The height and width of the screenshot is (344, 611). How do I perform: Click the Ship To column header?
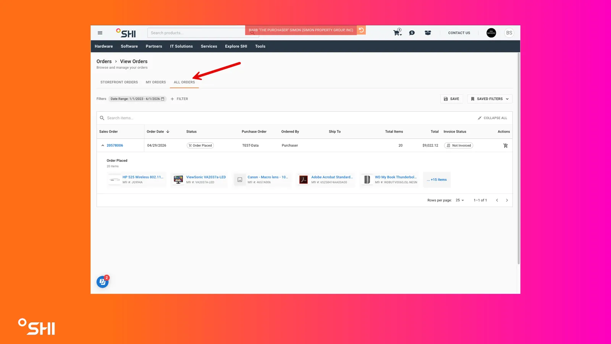pos(335,131)
